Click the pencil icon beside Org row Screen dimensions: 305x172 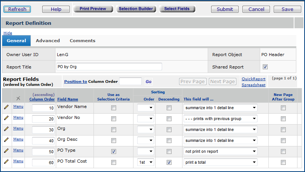tap(6, 129)
